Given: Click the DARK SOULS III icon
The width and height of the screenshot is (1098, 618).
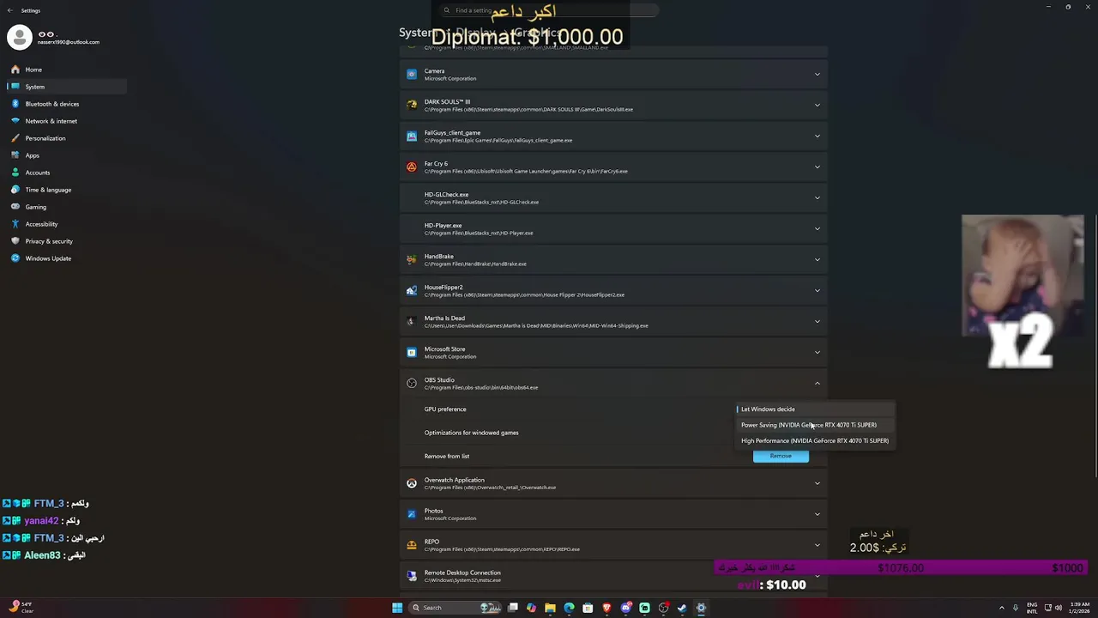Looking at the screenshot, I should [x=412, y=106].
